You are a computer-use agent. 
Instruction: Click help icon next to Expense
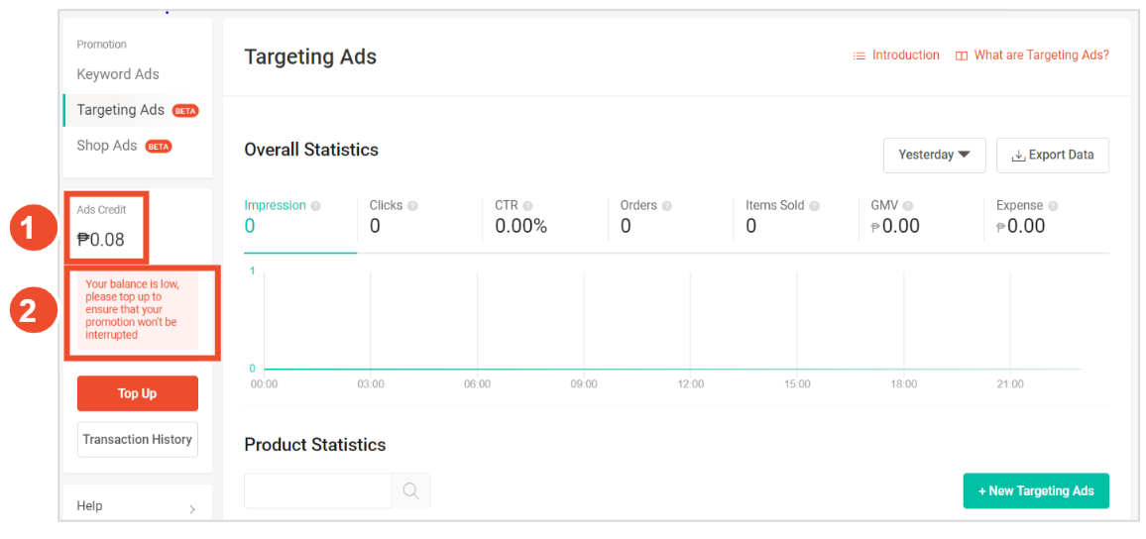[x=1053, y=206]
